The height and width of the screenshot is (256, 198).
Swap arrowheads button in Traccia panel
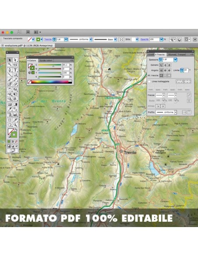[189, 95]
